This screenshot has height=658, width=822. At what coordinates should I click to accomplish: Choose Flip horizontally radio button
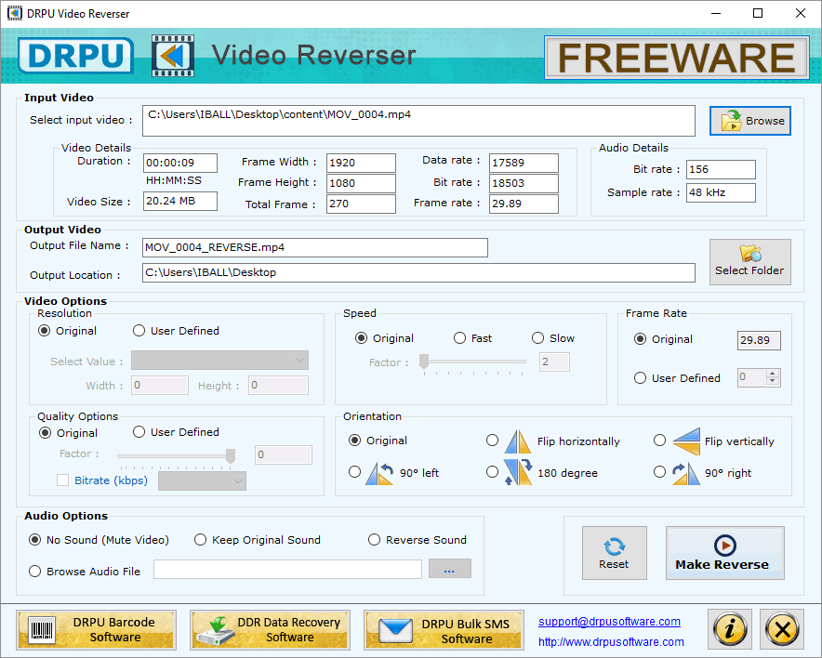coord(492,441)
